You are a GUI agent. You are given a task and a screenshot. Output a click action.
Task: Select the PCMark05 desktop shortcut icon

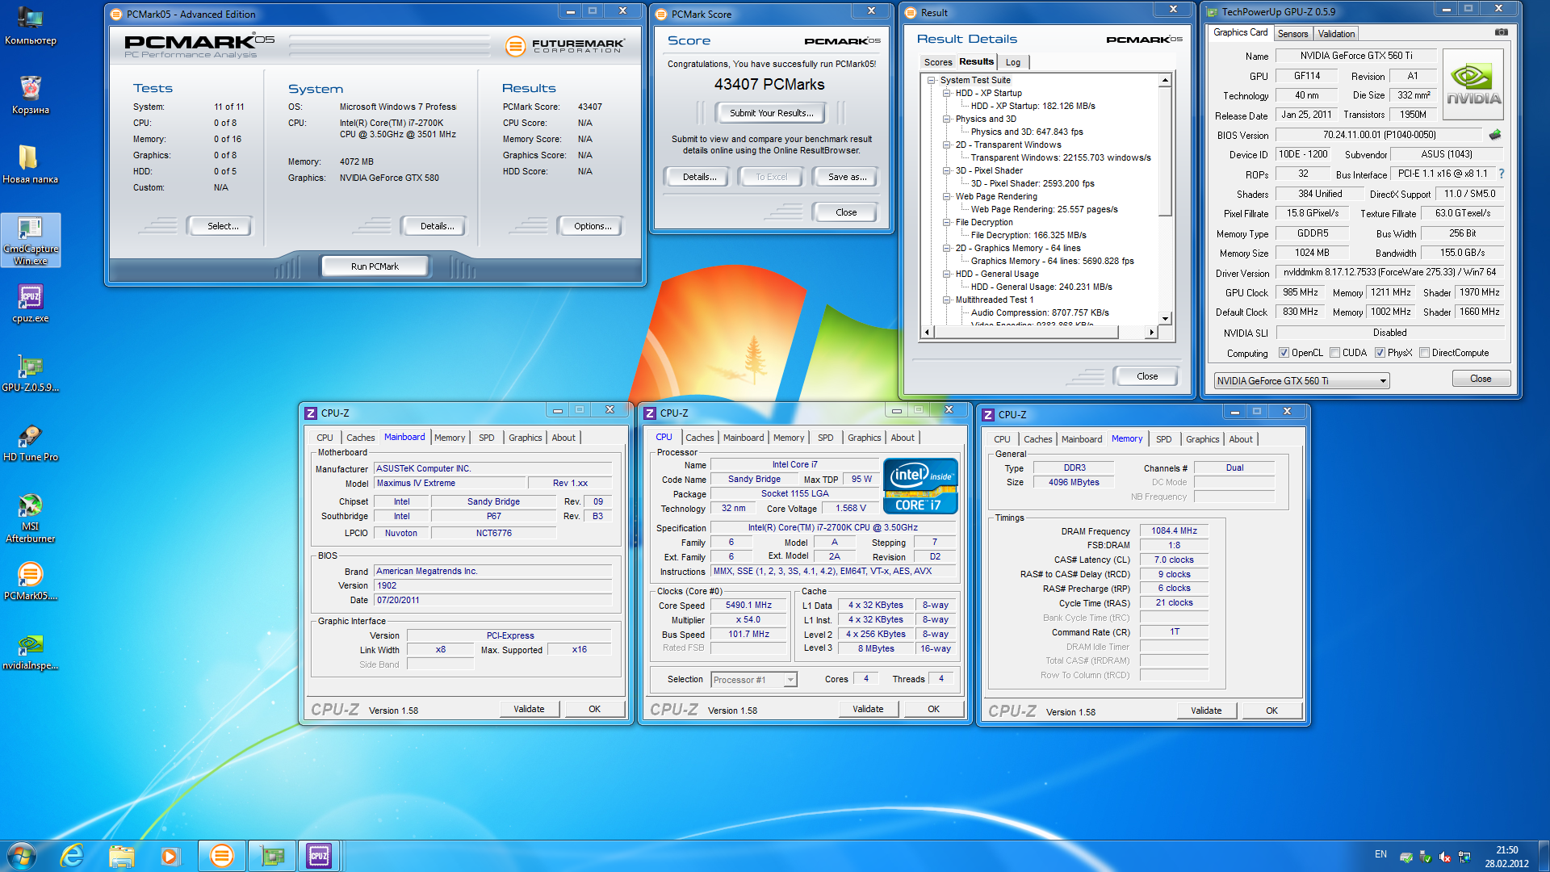pos(30,581)
